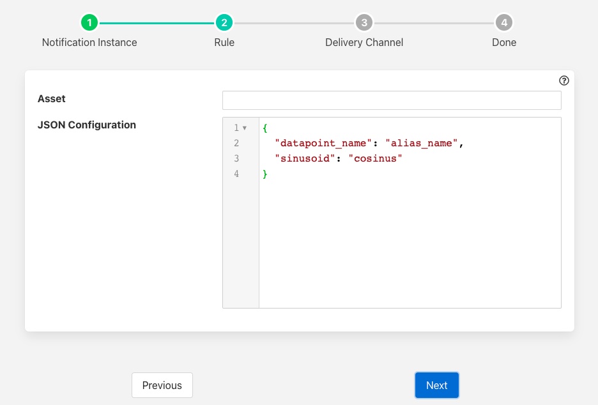Select the Notification Instance step label

click(x=89, y=43)
